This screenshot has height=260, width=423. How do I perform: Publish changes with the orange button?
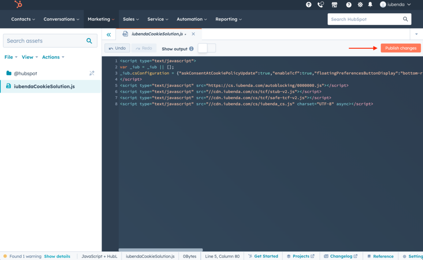(x=400, y=48)
